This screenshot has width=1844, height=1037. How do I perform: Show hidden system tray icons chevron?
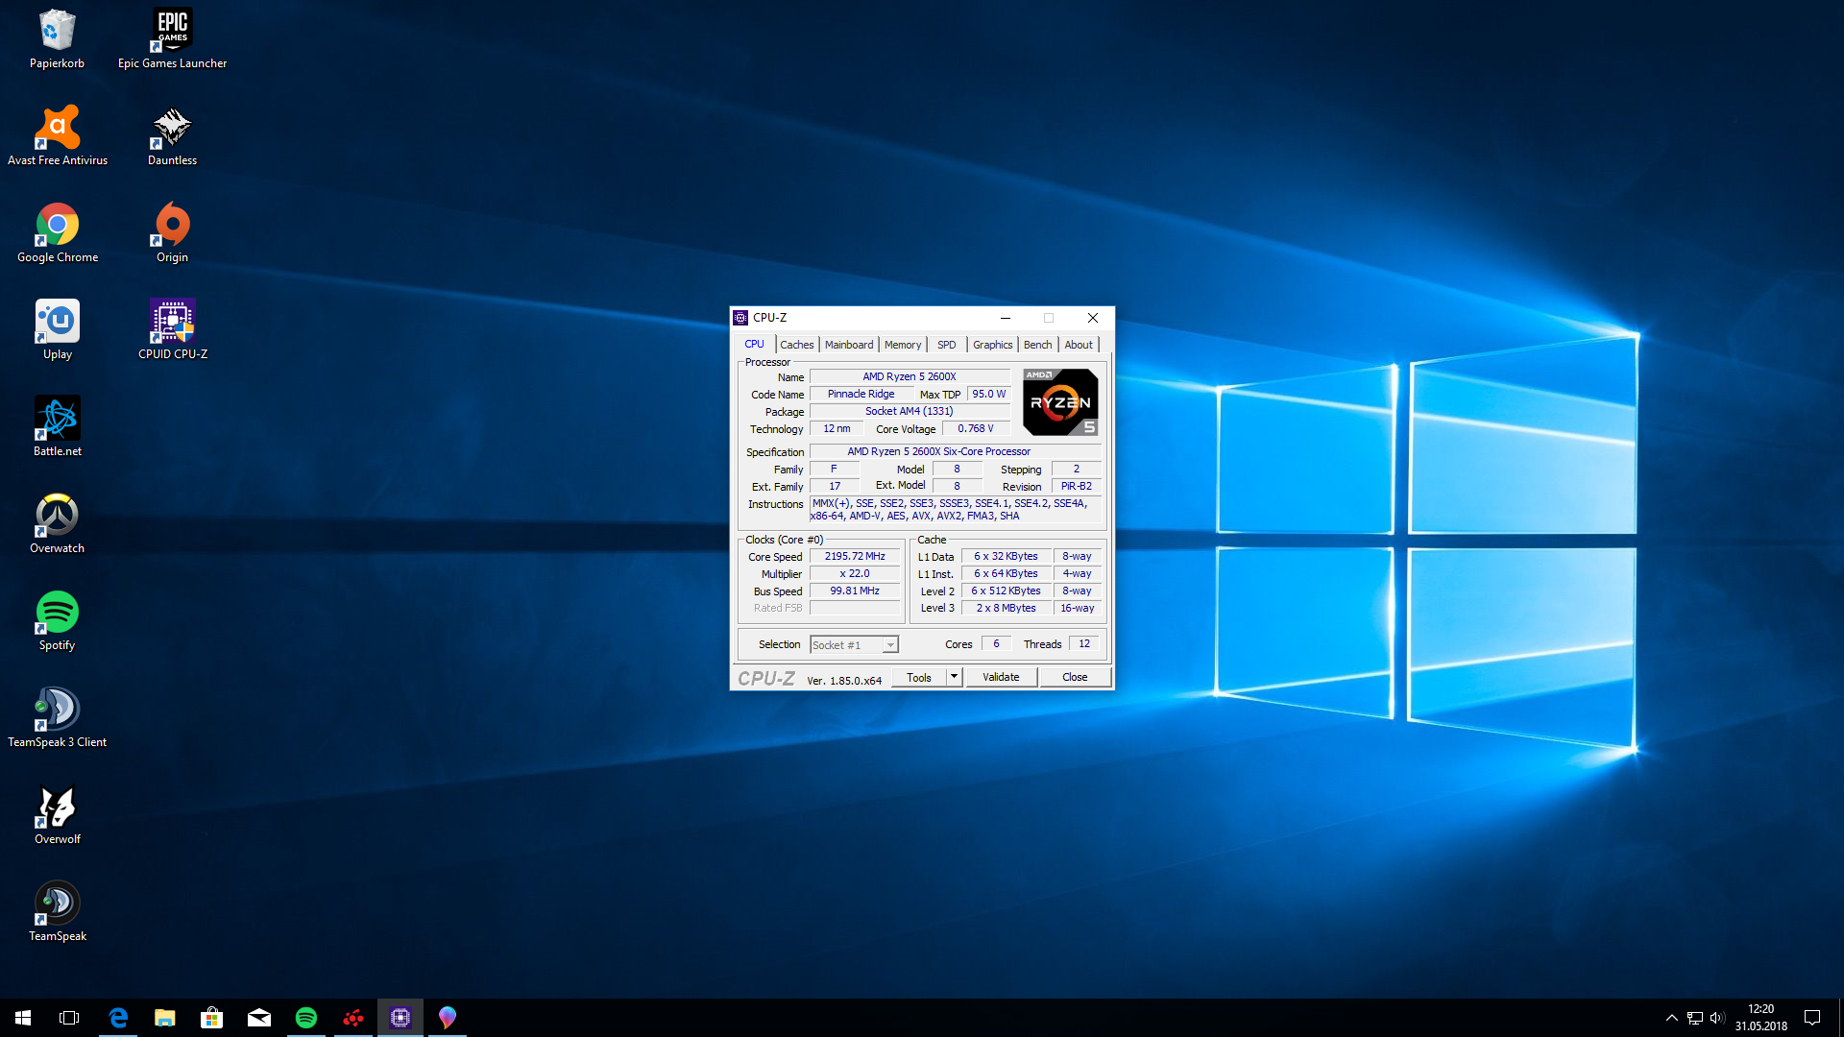pyautogui.click(x=1671, y=1018)
